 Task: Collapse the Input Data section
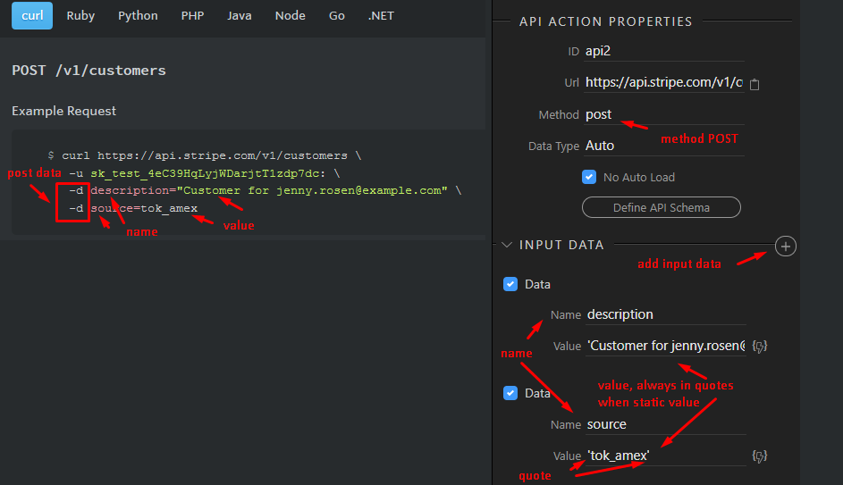[x=507, y=245]
